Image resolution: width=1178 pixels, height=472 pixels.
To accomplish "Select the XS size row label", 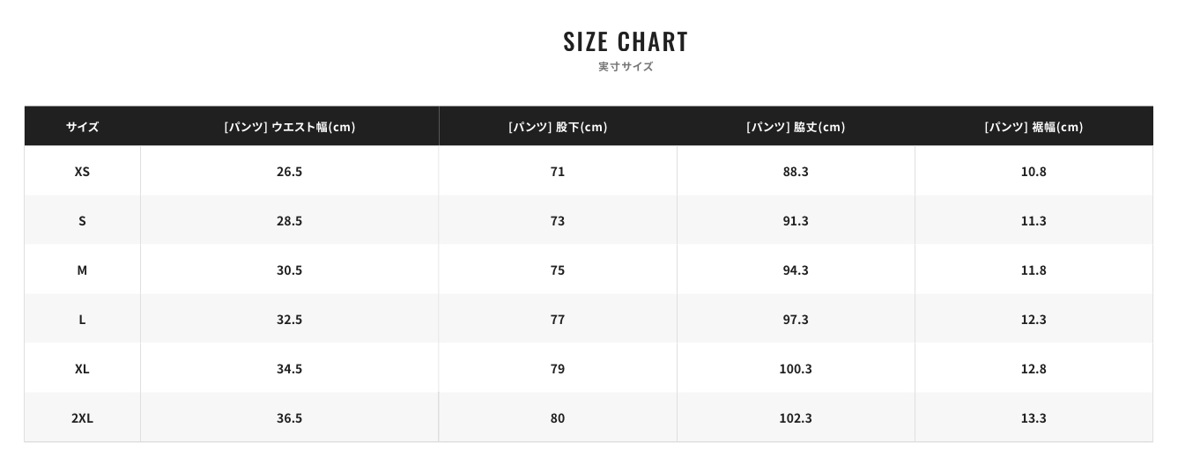I will click(x=82, y=172).
